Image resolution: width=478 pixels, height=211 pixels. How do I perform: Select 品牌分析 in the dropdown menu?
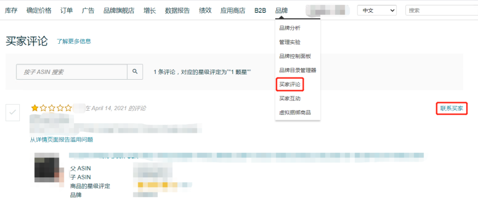point(290,28)
